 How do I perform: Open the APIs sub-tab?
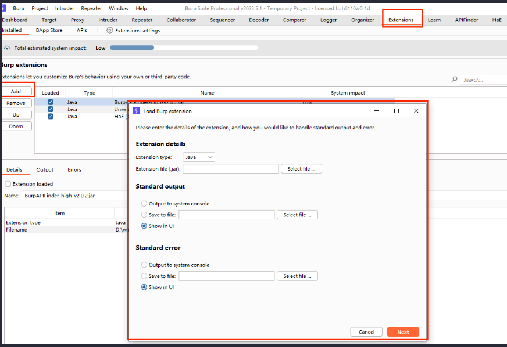[x=82, y=30]
